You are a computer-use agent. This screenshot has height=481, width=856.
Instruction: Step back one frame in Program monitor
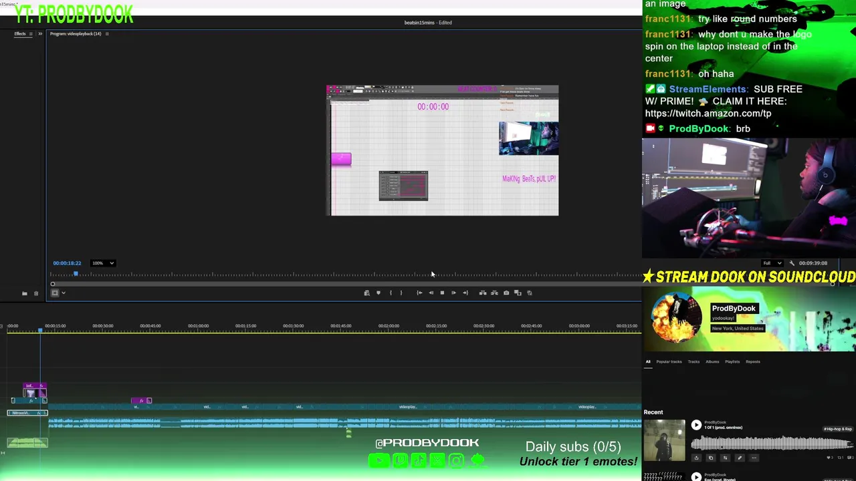pos(431,293)
